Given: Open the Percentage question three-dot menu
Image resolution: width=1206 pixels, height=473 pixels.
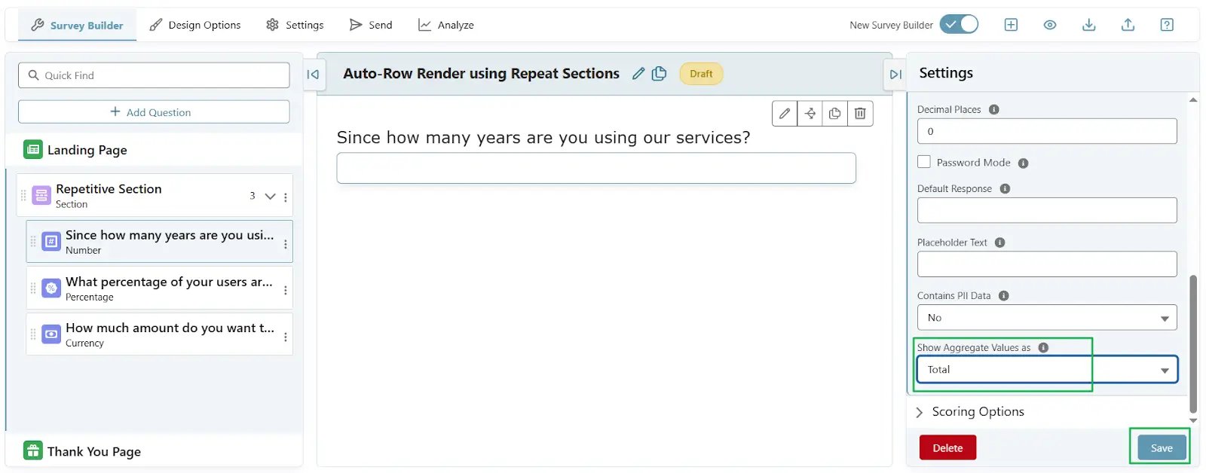Looking at the screenshot, I should [x=286, y=290].
